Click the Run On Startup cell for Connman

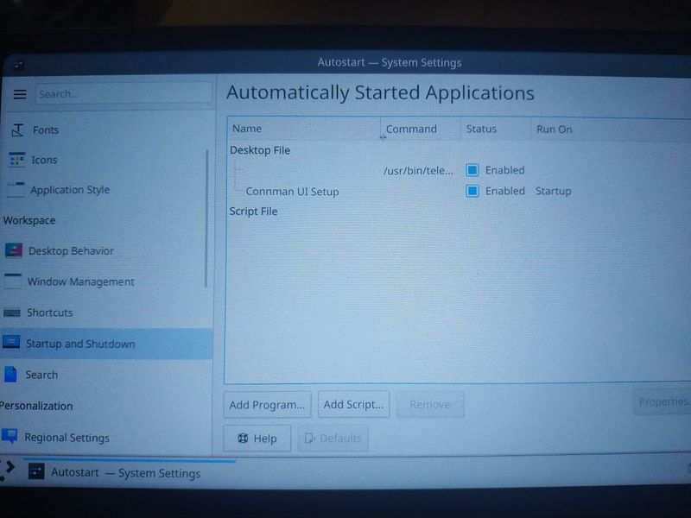click(553, 191)
